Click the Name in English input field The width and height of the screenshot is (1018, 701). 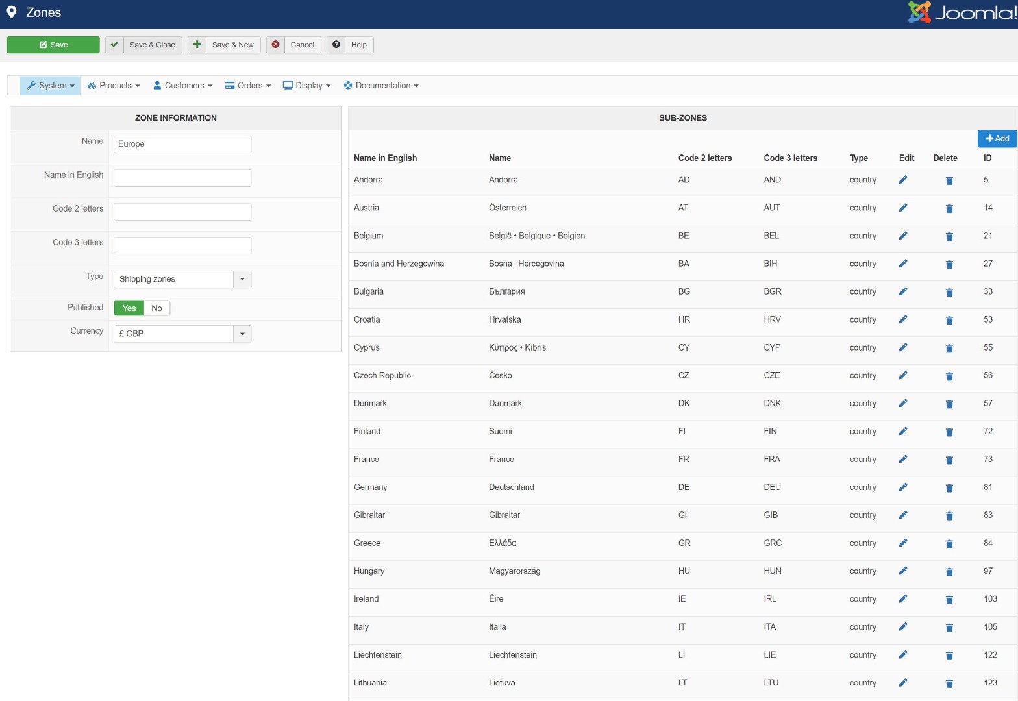click(182, 178)
